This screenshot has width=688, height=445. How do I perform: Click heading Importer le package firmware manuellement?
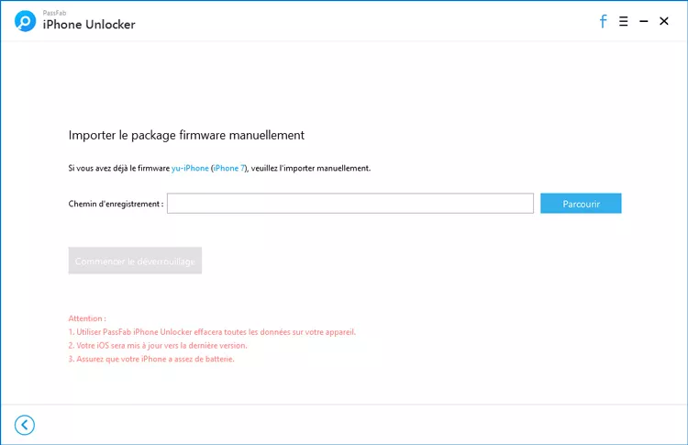[186, 135]
